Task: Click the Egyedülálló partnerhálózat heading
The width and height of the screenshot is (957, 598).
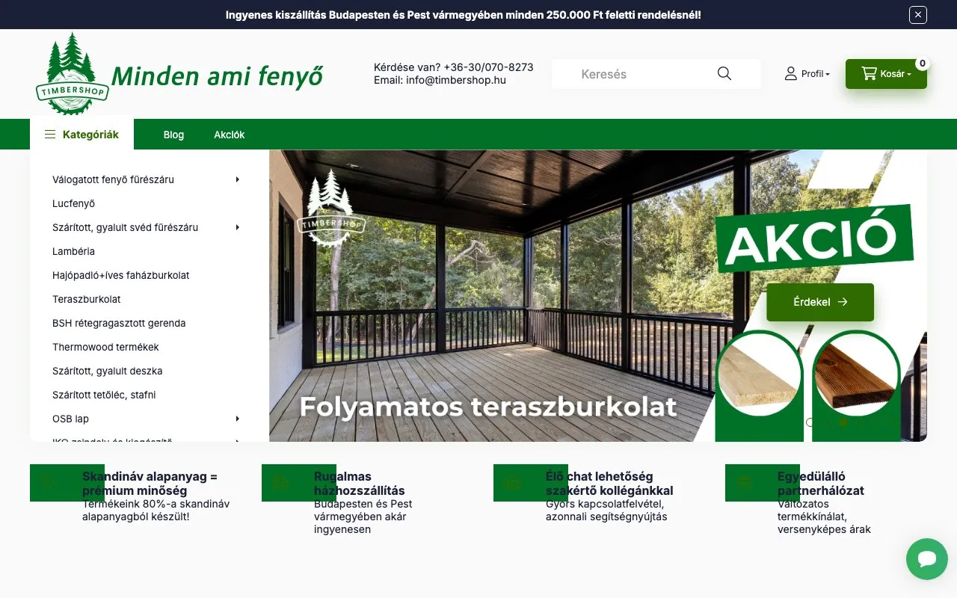Action: 821,484
